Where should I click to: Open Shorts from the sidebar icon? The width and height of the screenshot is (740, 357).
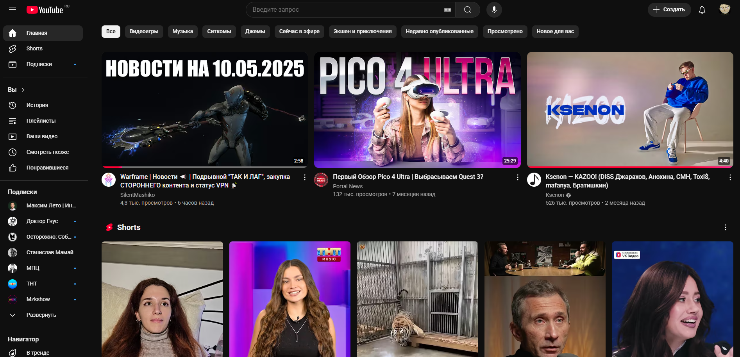(x=13, y=48)
